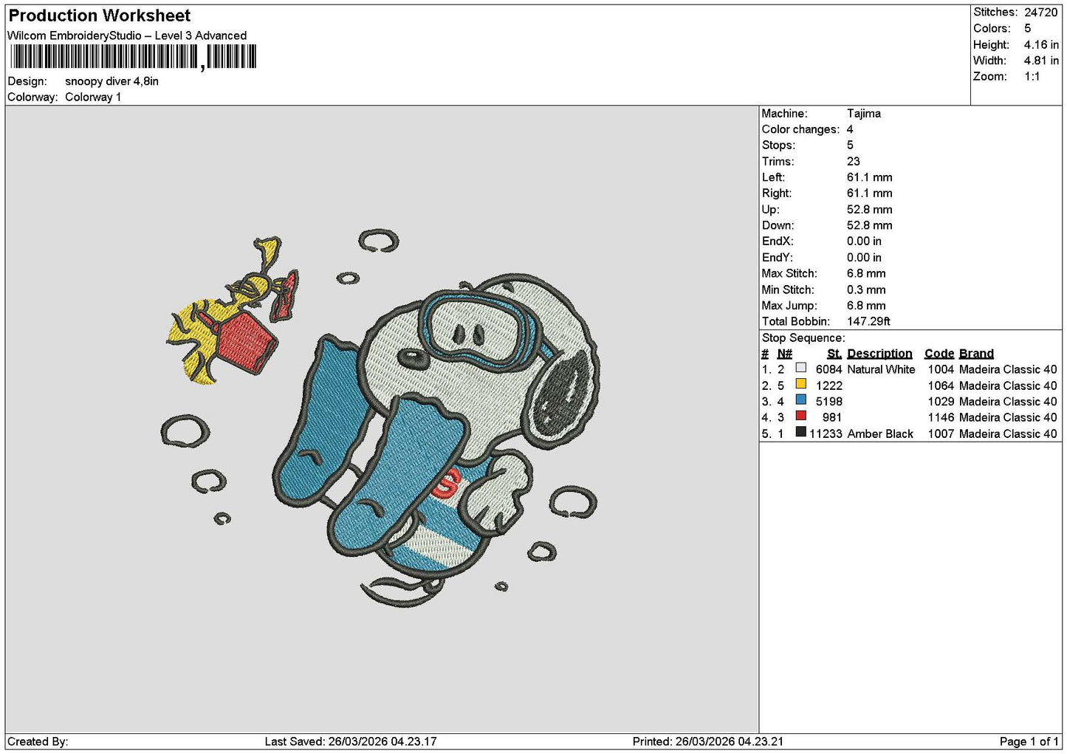Click stitch count 11233 in stop 5
Image resolution: width=1067 pixels, height=754 pixels.
[x=826, y=433]
